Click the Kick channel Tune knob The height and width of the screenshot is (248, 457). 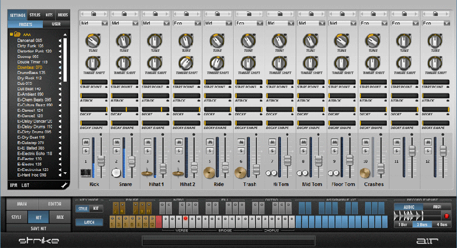(x=93, y=40)
